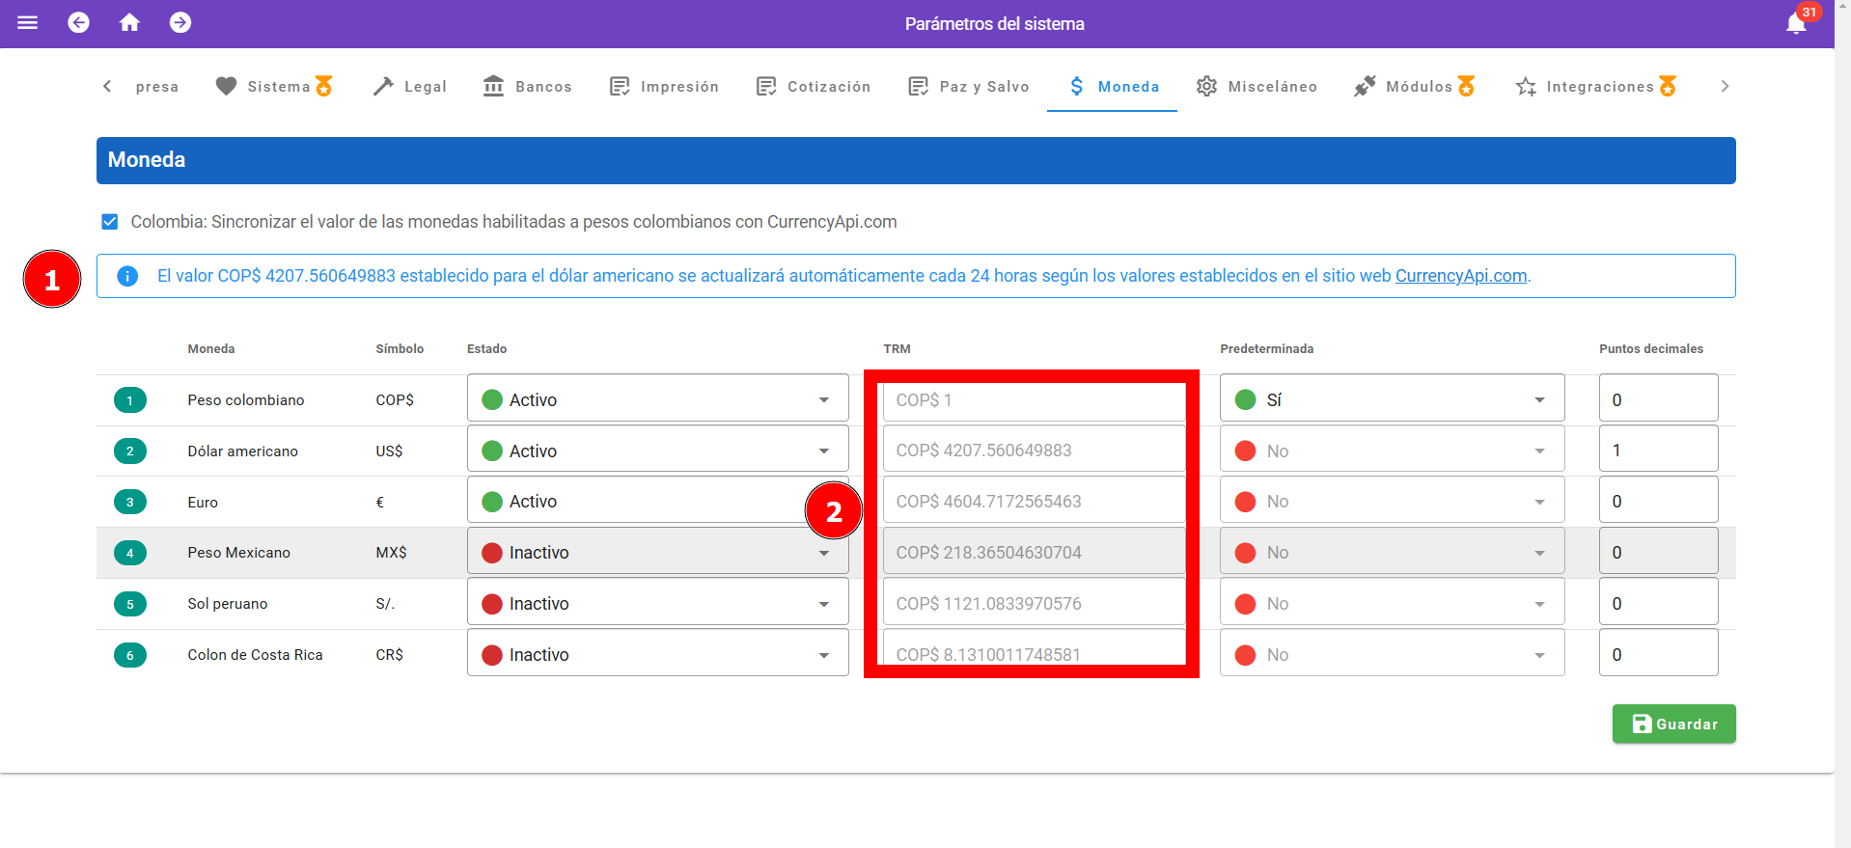The image size is (1851, 848).
Task: Uncheck the CurrencyApi sync checkbox
Action: coord(110,222)
